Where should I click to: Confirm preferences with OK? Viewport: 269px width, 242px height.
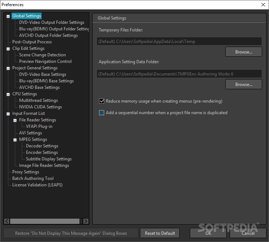pos(208,233)
